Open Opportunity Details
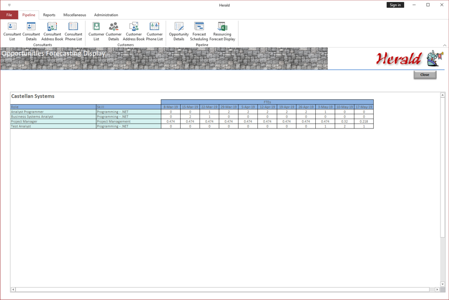This screenshot has width=449, height=300. 179,31
